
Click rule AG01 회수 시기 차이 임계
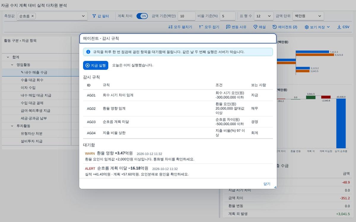point(178,95)
